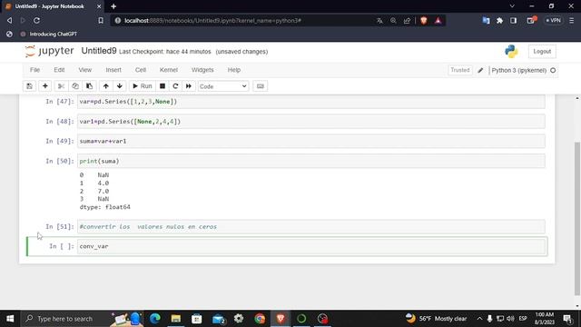The image size is (581, 327).
Task: Click the translate page icon
Action: click(379, 21)
